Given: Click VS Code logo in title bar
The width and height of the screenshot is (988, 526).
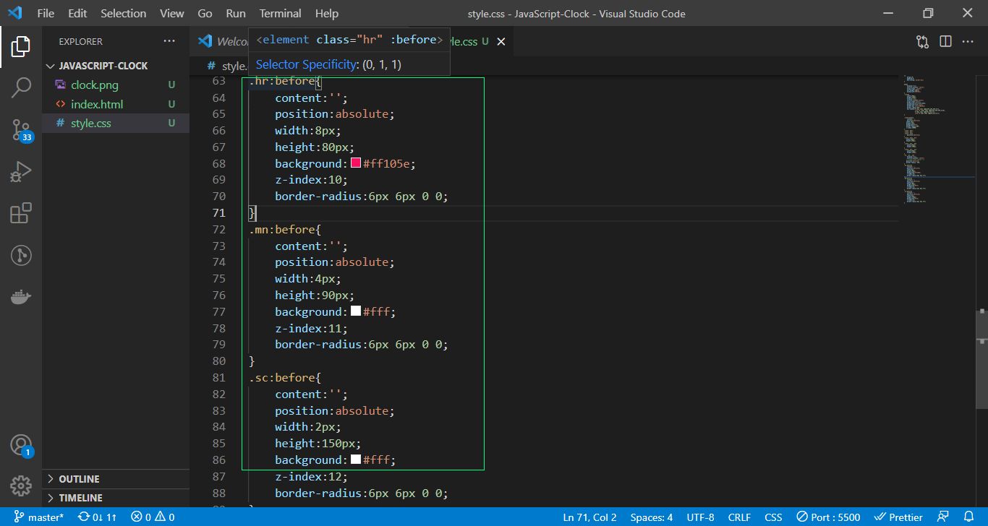Looking at the screenshot, I should point(14,13).
